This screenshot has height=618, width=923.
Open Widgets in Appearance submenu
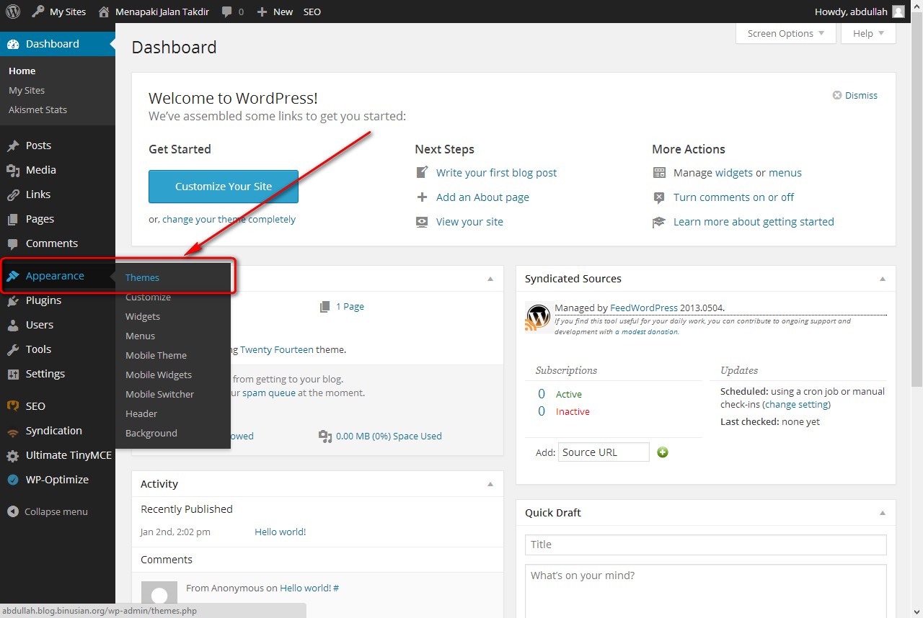(143, 316)
